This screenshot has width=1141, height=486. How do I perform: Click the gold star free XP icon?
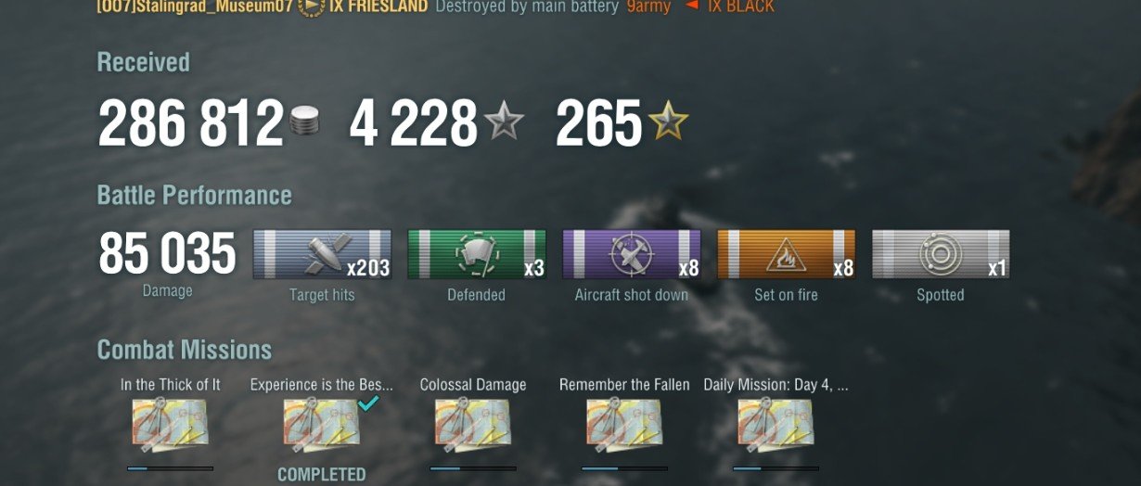point(669,122)
